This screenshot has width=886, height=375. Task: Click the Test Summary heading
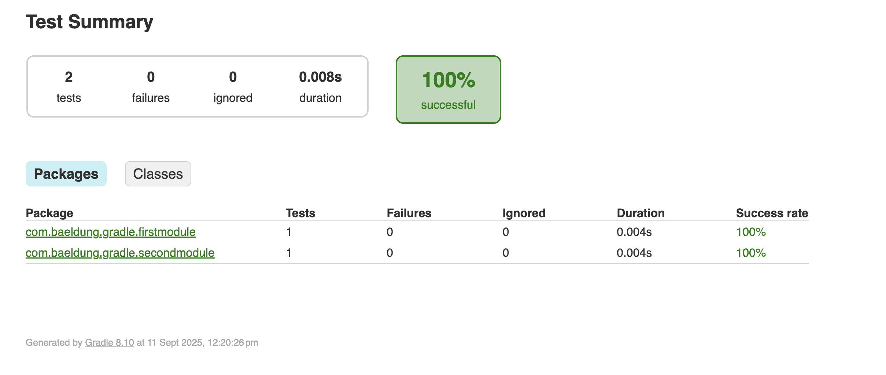click(x=89, y=22)
